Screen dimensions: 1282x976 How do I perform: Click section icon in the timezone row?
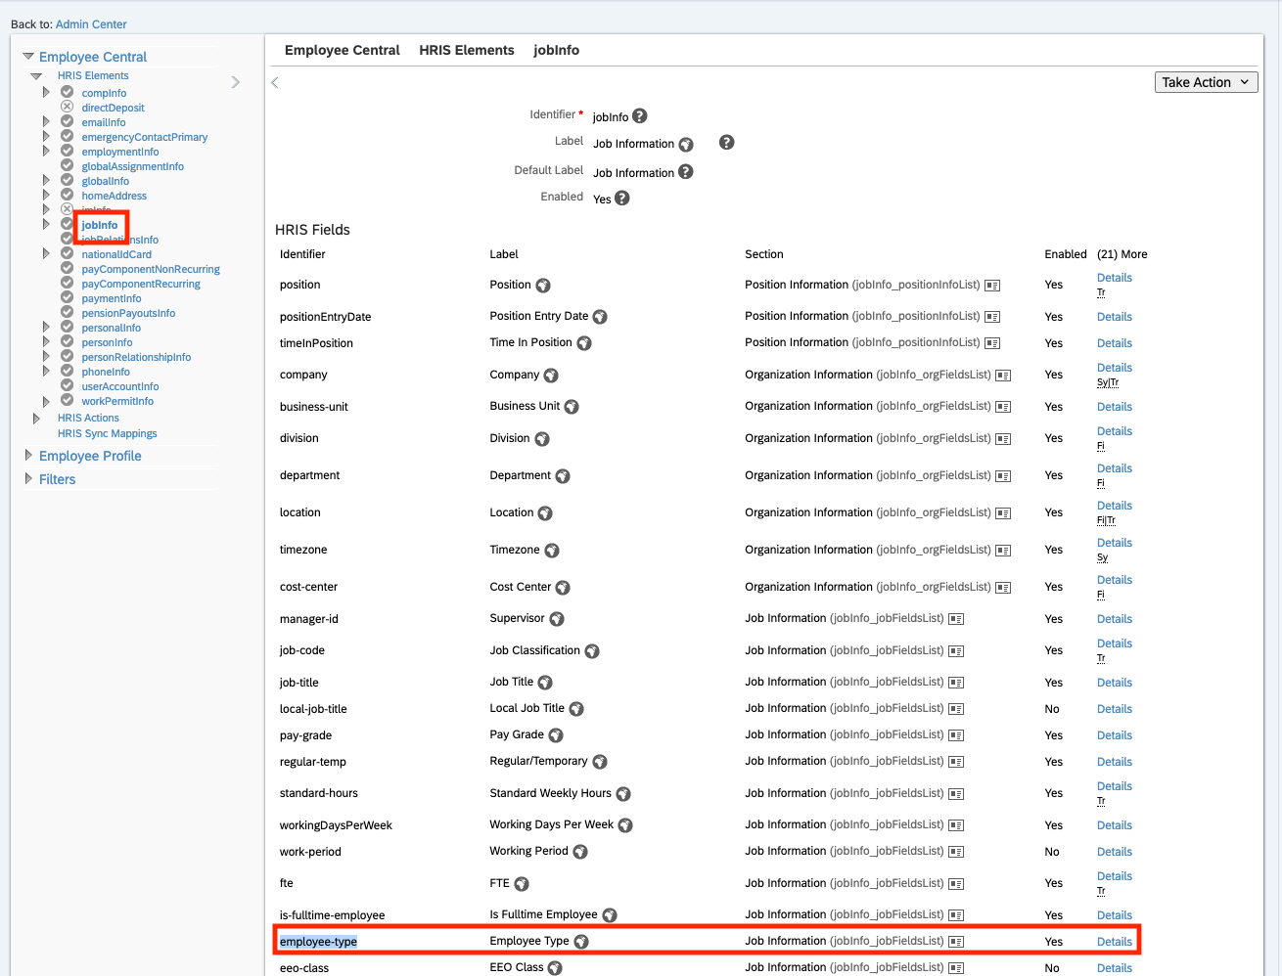coord(1003,551)
